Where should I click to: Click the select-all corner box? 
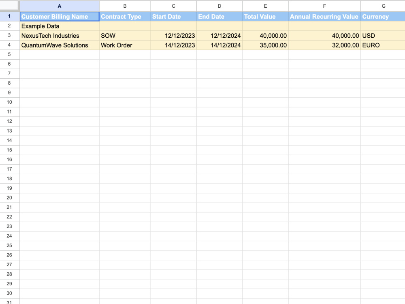coord(10,6)
